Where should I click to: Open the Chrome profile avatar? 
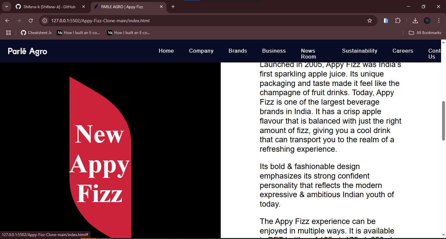(x=427, y=21)
